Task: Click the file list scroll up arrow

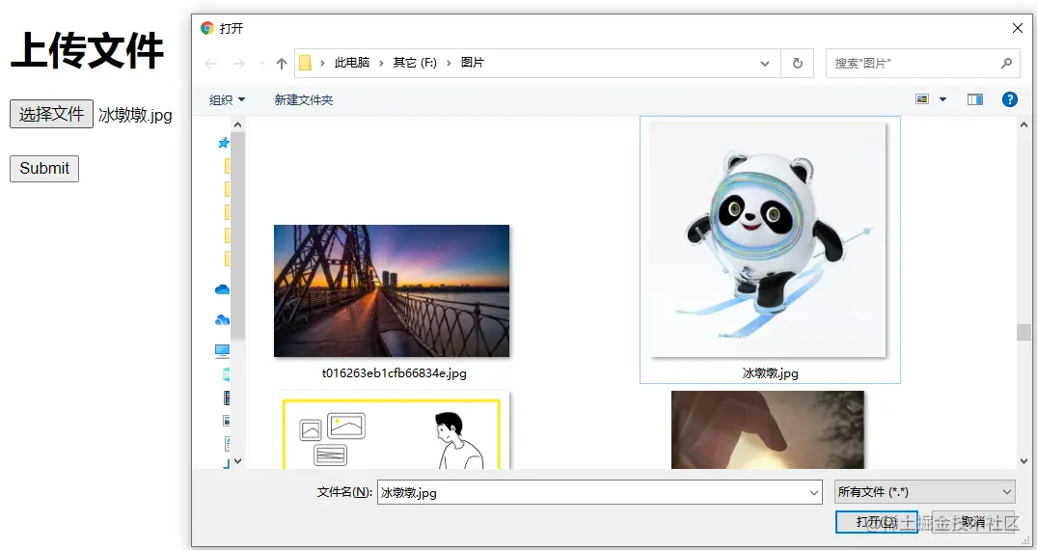Action: point(1023,124)
